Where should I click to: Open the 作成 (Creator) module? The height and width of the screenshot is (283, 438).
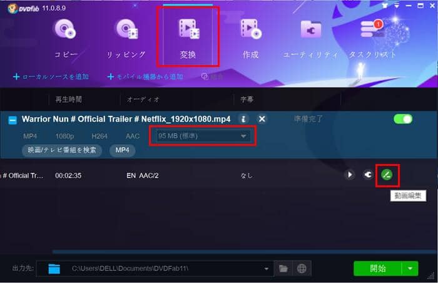pyautogui.click(x=250, y=39)
